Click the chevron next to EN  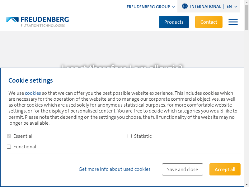coord(236,7)
